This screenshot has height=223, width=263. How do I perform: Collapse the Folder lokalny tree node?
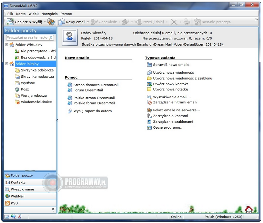[7, 64]
